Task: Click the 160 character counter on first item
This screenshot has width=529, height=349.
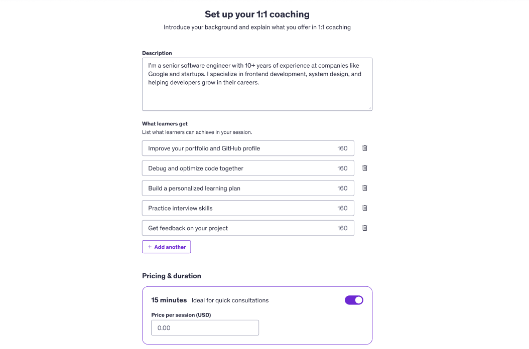Action: click(342, 148)
